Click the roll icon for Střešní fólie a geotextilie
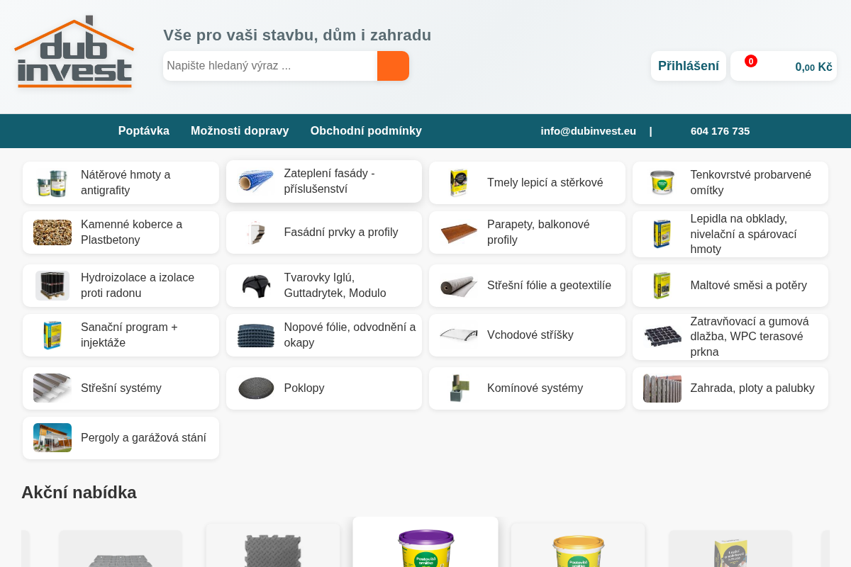 [x=459, y=286]
